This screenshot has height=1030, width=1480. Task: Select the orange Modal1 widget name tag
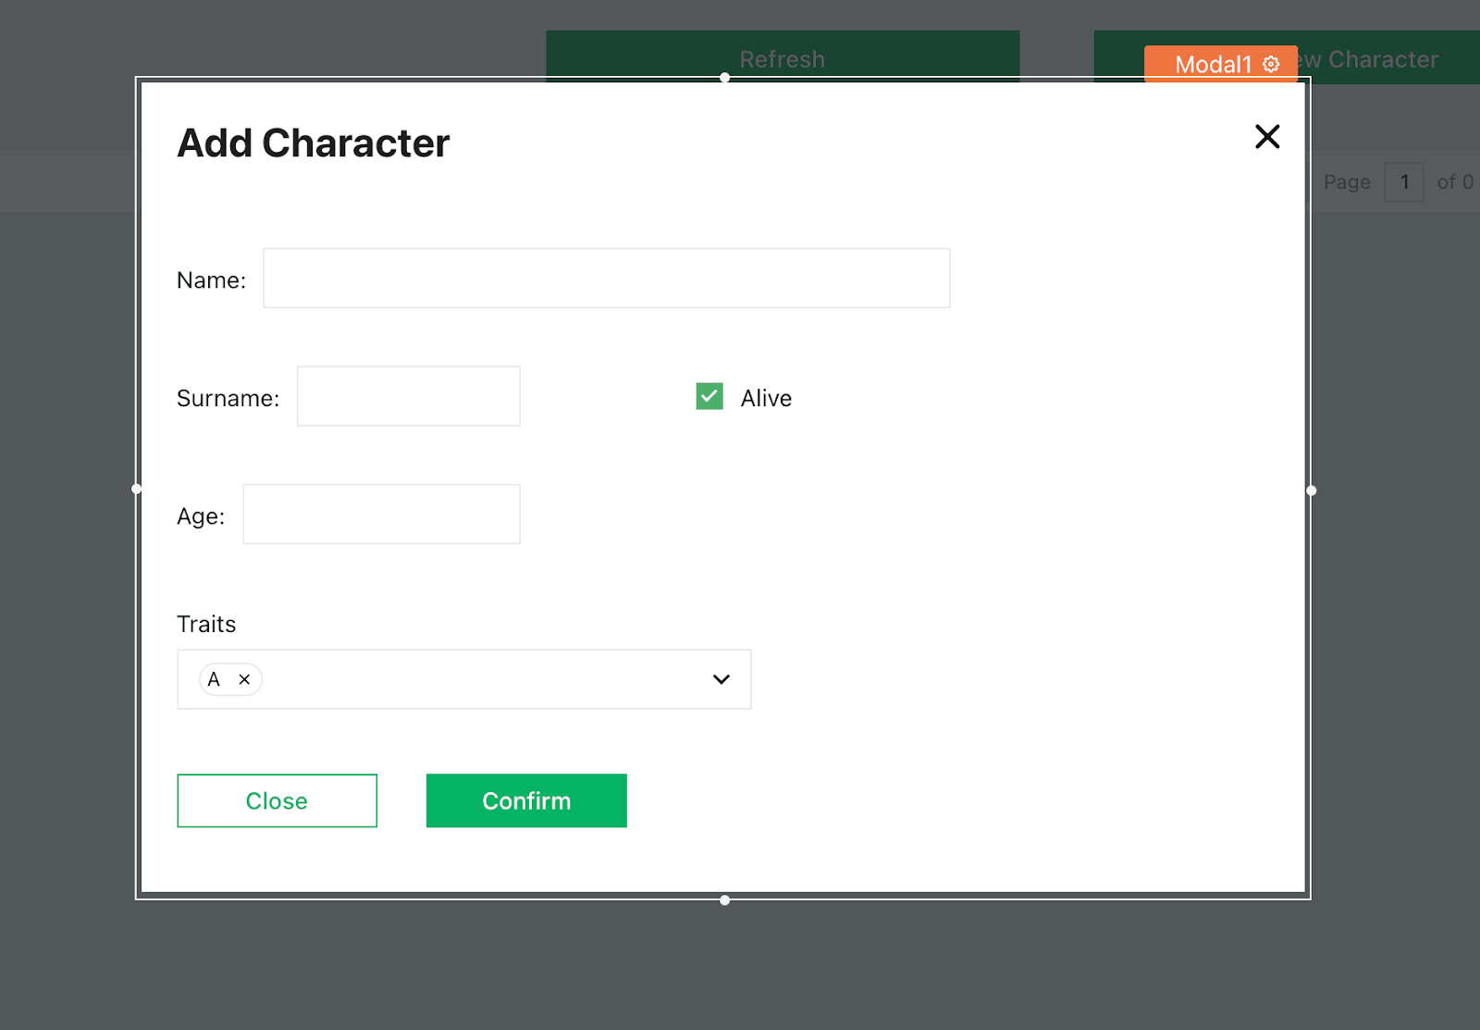[x=1212, y=64]
